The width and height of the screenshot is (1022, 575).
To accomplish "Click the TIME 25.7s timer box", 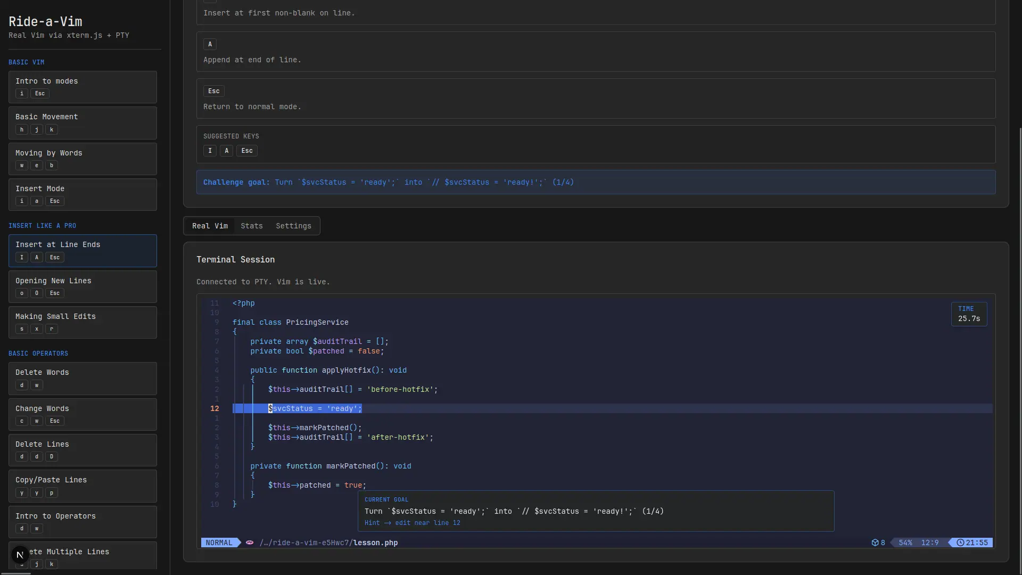I will (x=969, y=314).
